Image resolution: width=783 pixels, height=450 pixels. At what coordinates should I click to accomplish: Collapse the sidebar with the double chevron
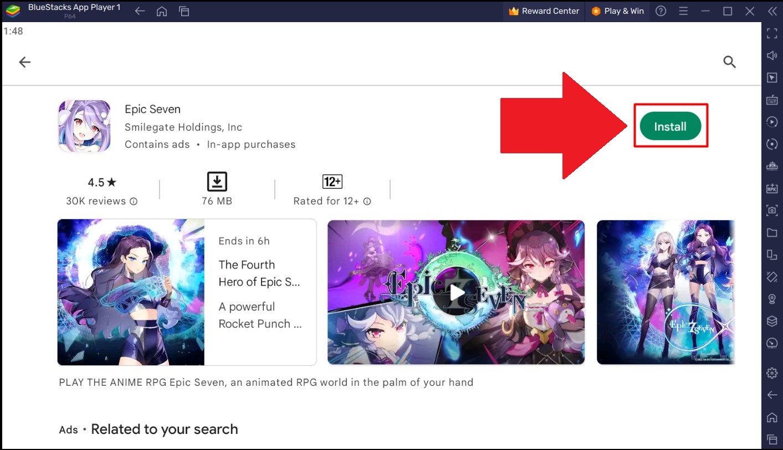[771, 11]
